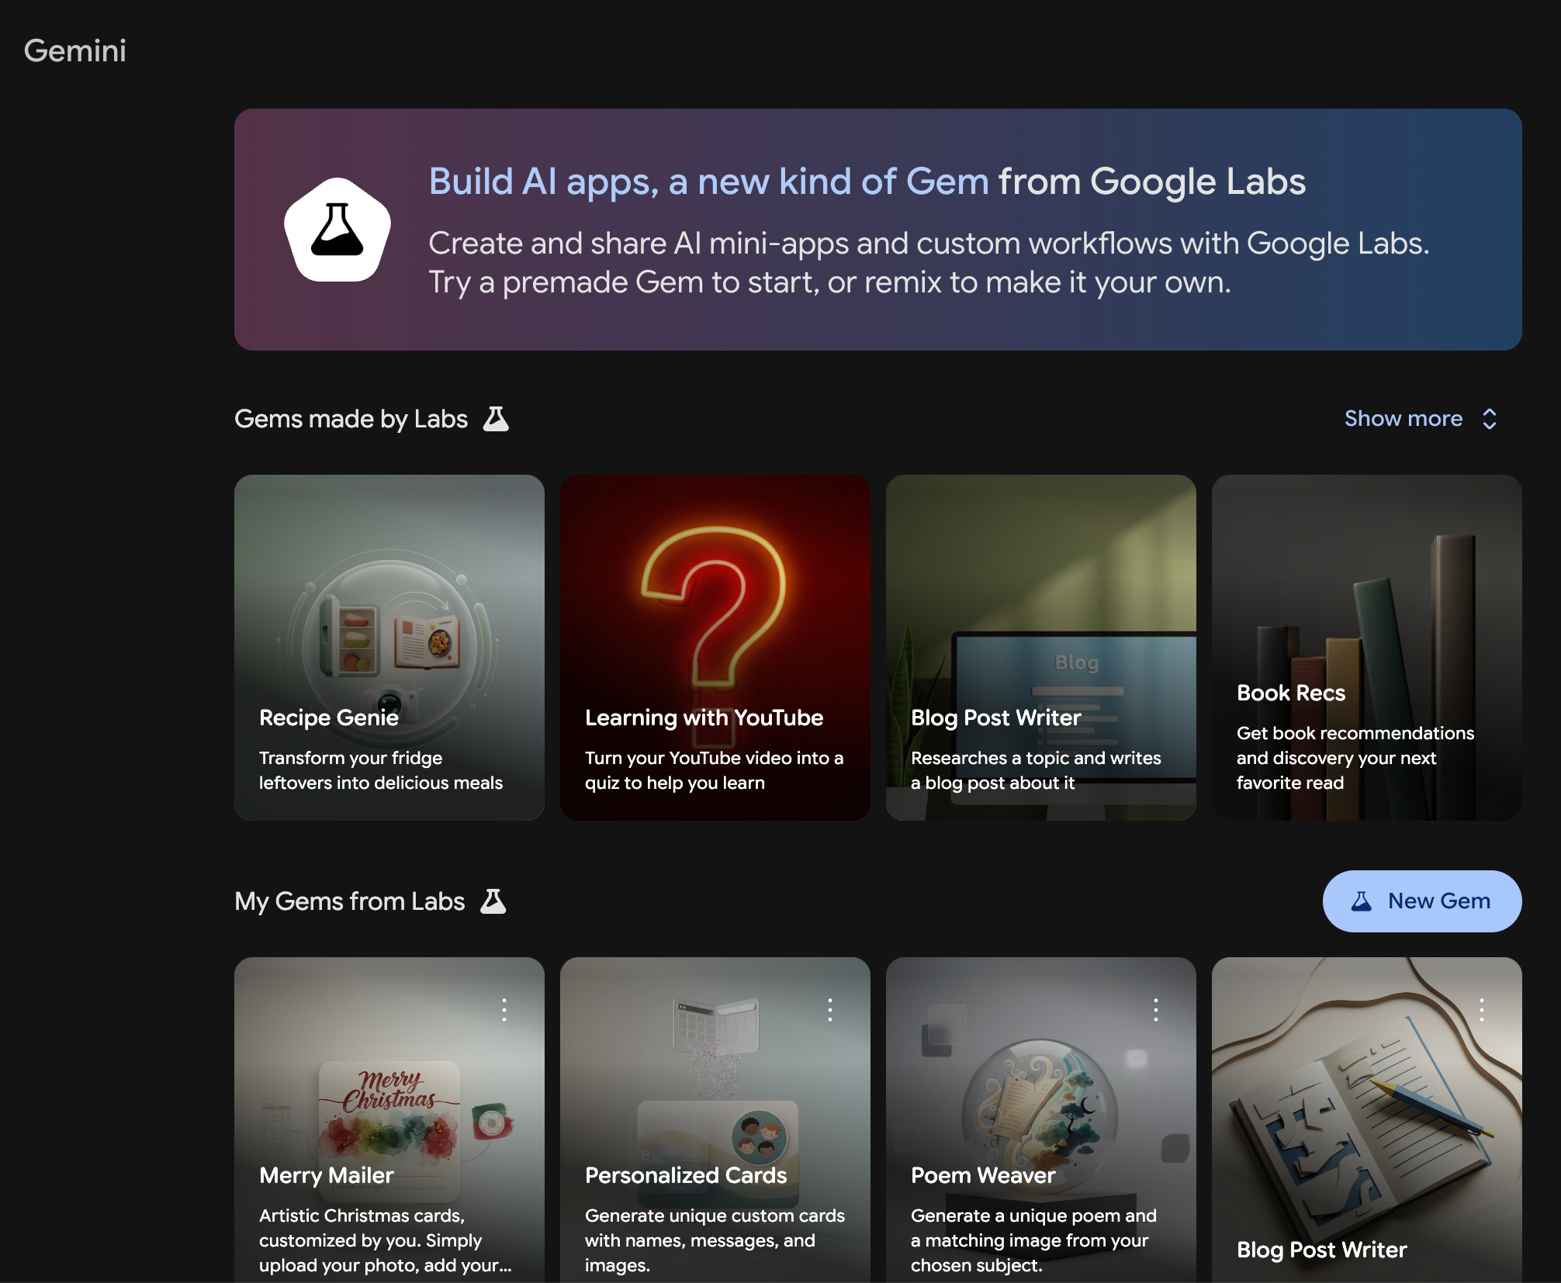The width and height of the screenshot is (1561, 1283).
Task: Open the Book Recs gem
Action: 1367,647
